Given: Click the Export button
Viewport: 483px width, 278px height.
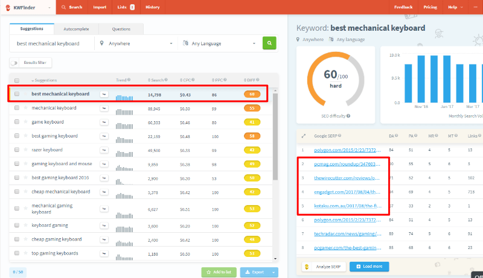Looking at the screenshot, I should point(255,272).
